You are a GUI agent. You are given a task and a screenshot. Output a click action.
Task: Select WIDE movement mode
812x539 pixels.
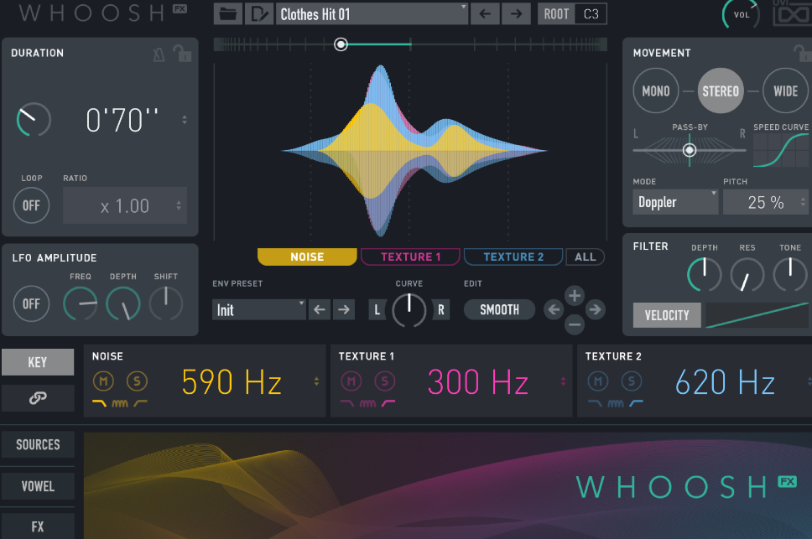(786, 91)
